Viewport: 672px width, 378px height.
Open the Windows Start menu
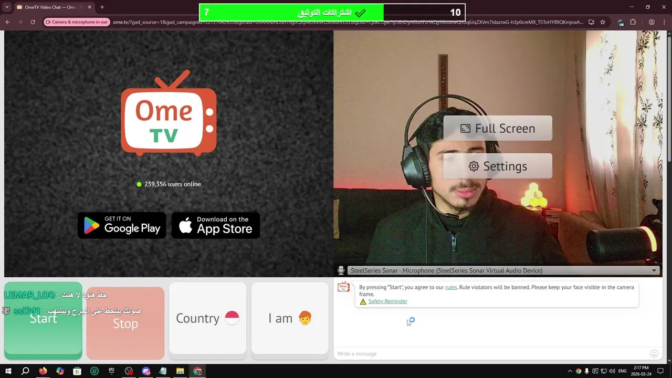point(8,371)
